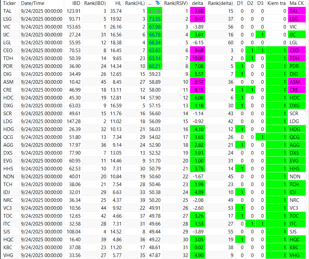The width and height of the screenshot is (309, 259).
Task: Click the 8.15 delta in CRE row
Action: pyautogui.click(x=198, y=90)
